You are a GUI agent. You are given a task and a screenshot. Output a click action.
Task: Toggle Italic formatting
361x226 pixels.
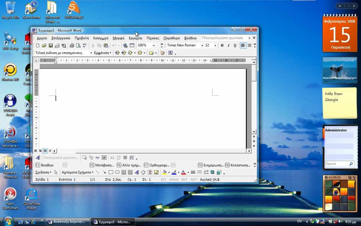(228, 46)
